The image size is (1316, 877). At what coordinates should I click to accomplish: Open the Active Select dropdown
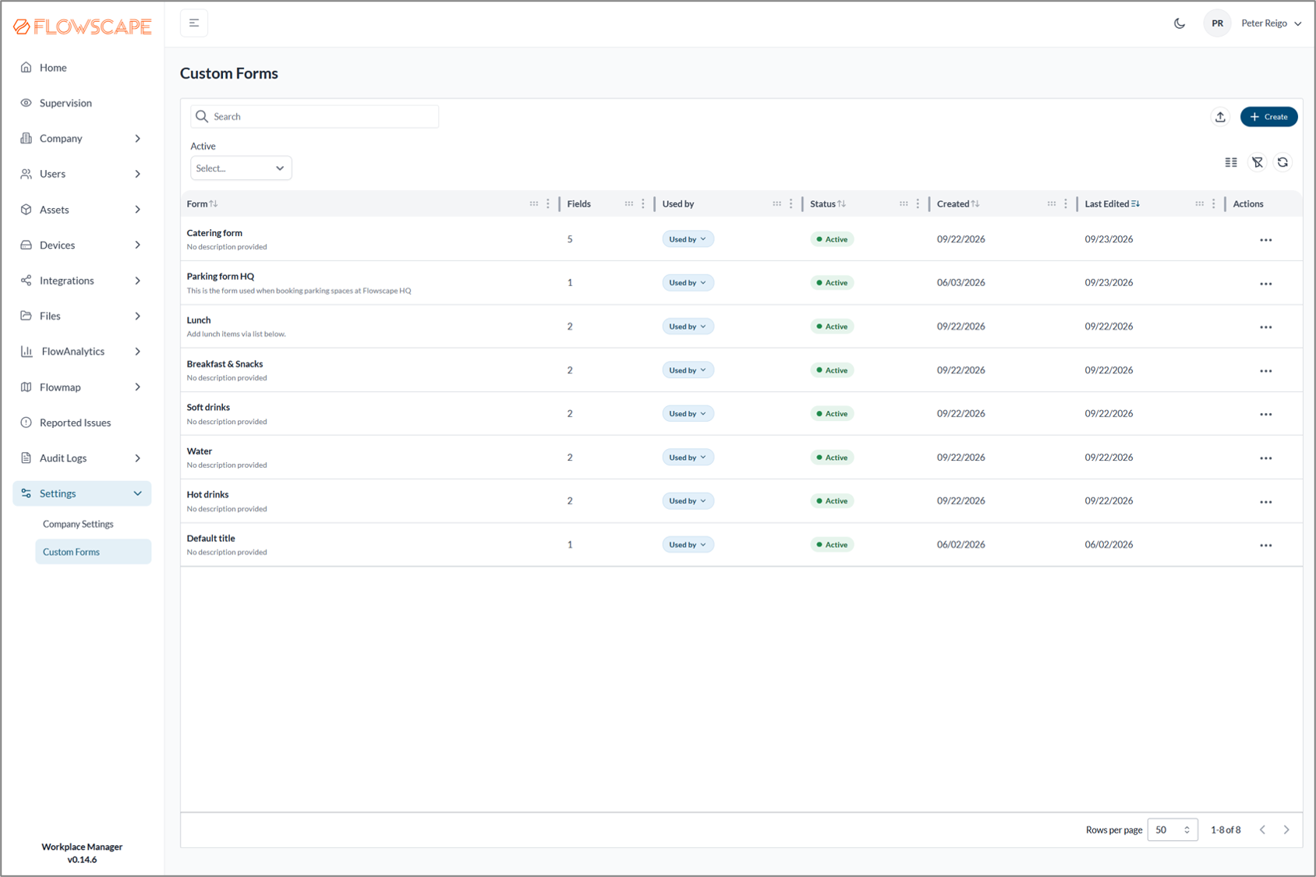tap(241, 168)
